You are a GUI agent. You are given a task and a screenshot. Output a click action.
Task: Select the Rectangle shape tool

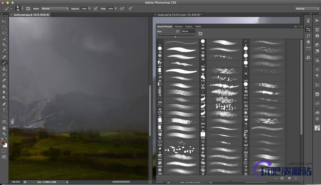point(4,122)
